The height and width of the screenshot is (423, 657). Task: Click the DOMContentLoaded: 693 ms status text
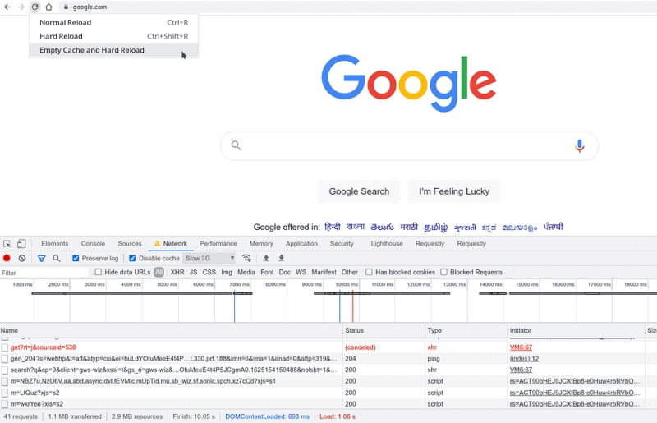click(x=268, y=416)
